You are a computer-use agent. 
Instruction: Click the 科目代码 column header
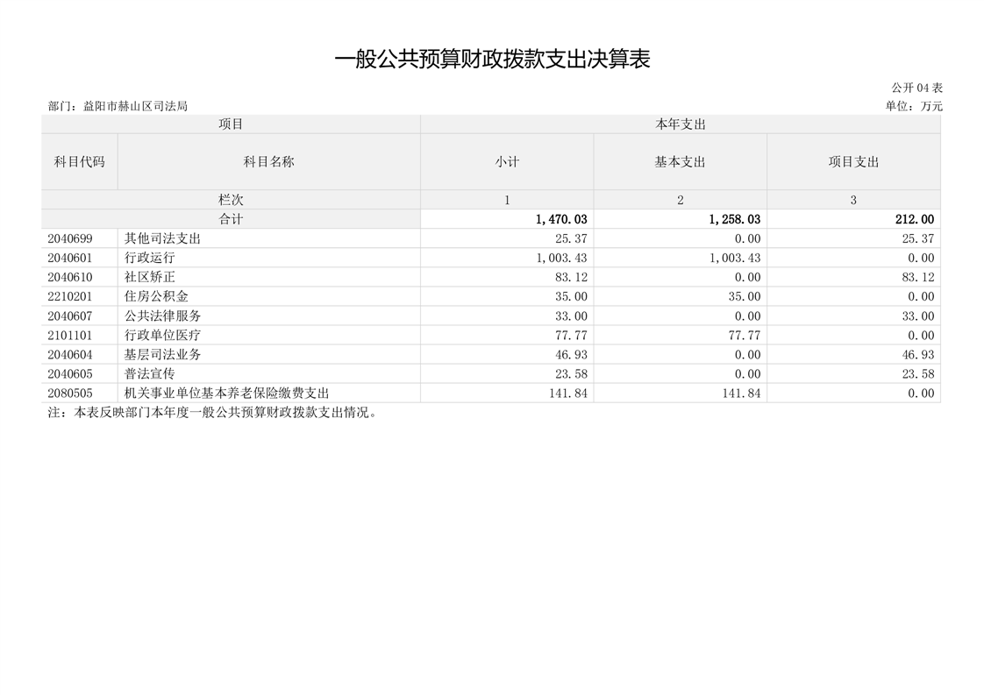[79, 162]
